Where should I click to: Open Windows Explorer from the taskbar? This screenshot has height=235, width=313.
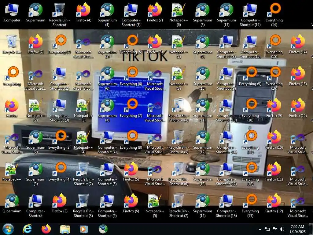click(x=65, y=229)
